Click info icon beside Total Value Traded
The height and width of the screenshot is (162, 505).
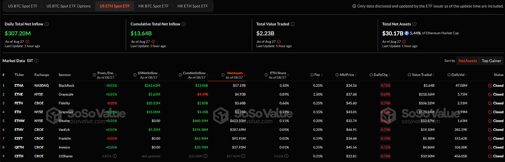click(293, 24)
